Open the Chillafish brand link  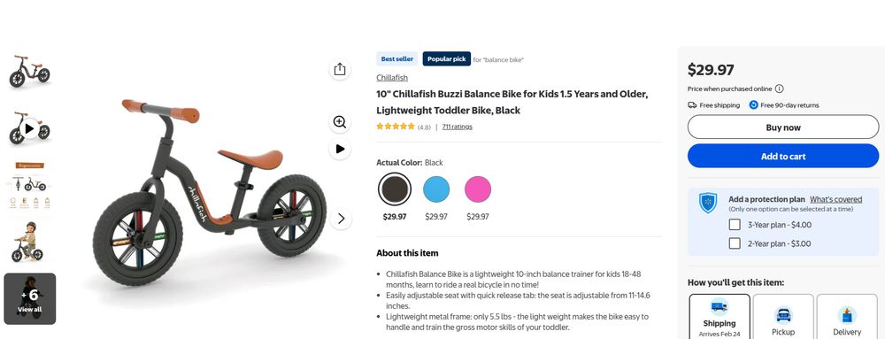click(392, 78)
